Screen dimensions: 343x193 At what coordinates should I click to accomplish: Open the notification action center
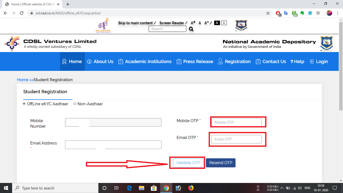coord(335,188)
